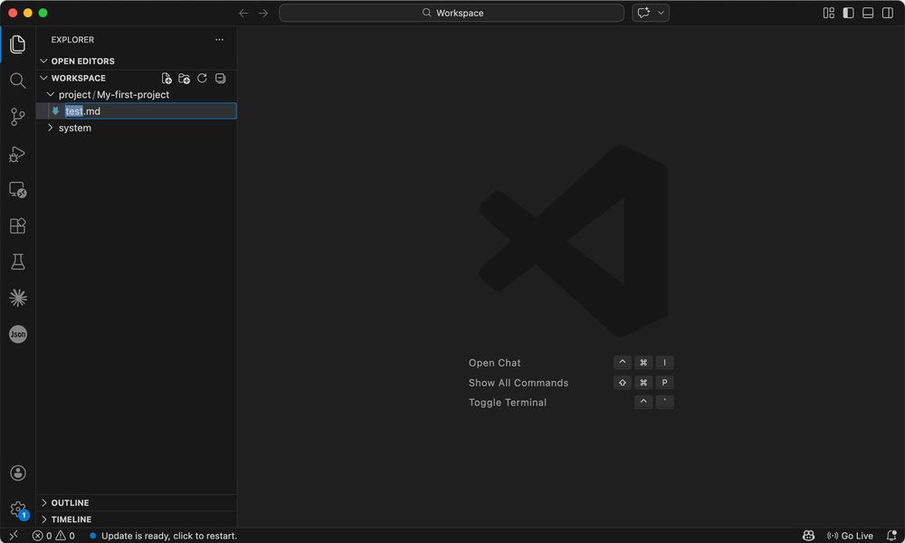Open the Extensions view
This screenshot has height=543, width=905.
click(17, 225)
